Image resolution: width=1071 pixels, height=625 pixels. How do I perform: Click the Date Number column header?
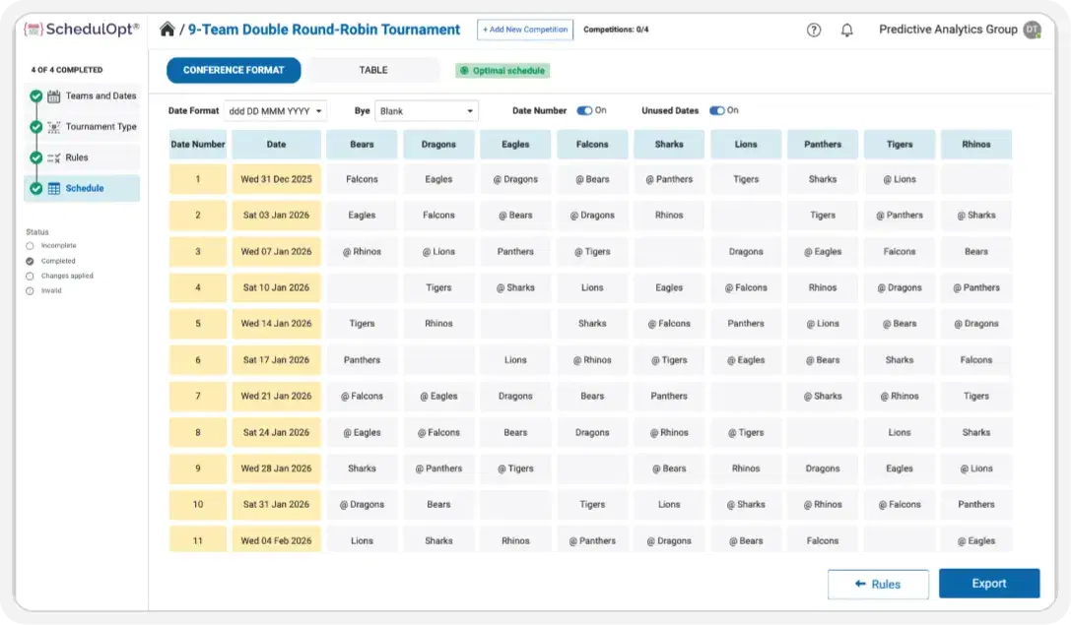198,145
